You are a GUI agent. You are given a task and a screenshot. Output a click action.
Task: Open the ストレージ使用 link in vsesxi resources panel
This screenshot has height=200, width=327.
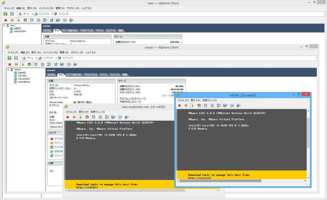[x=168, y=96]
